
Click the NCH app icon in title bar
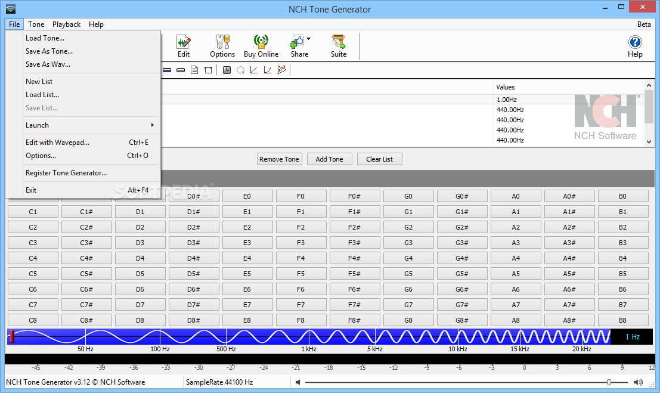point(11,9)
